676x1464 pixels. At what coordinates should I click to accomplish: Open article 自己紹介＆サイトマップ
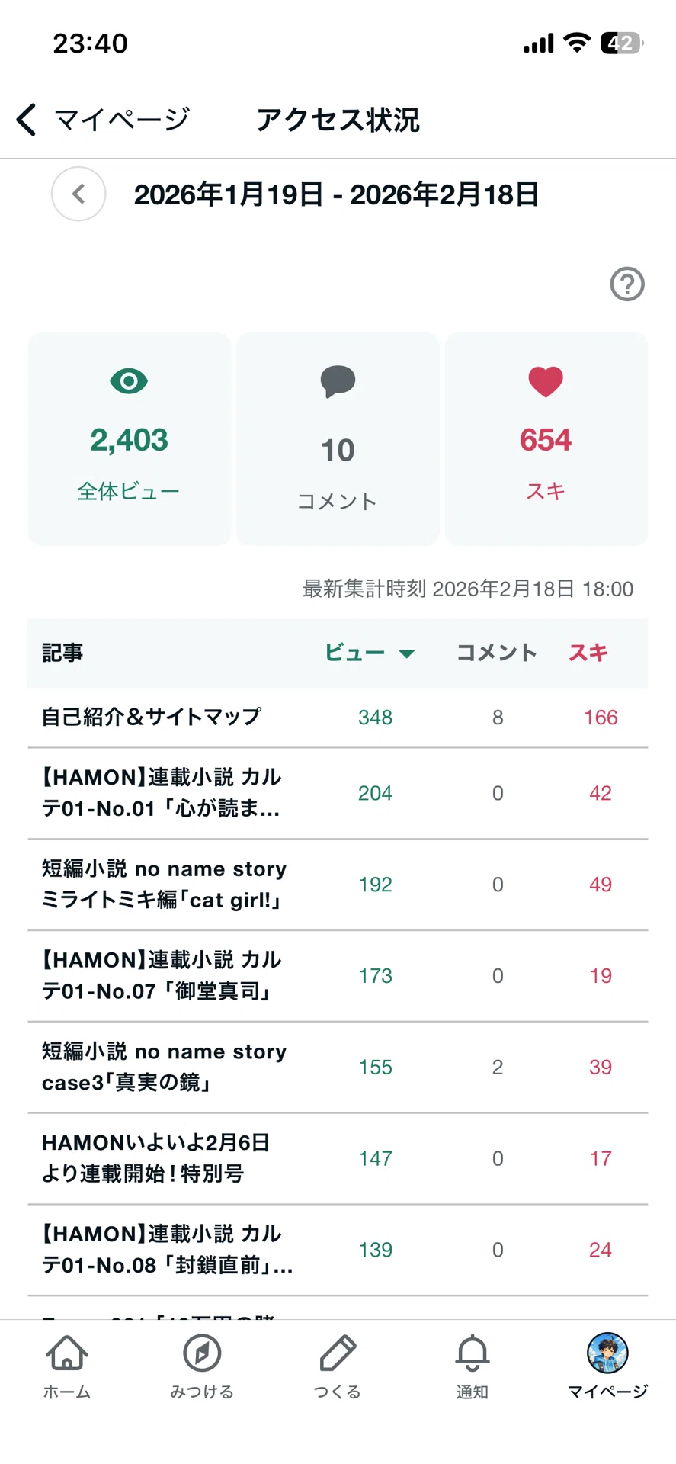coord(338,717)
